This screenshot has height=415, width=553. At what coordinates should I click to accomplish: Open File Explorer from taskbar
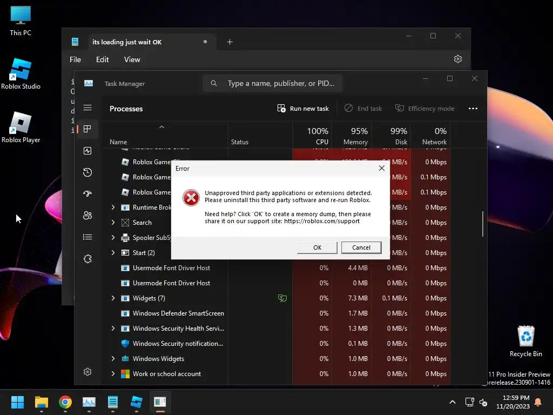[x=41, y=402]
